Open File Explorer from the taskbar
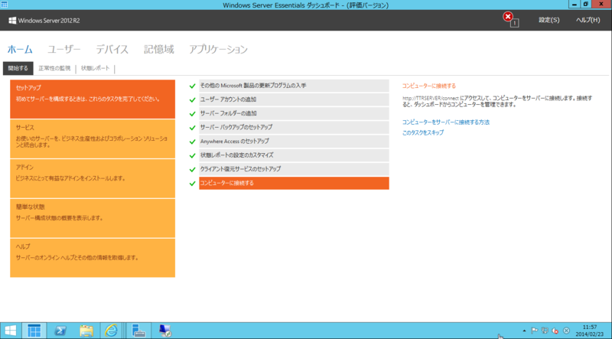Image resolution: width=612 pixels, height=339 pixels. click(x=86, y=331)
